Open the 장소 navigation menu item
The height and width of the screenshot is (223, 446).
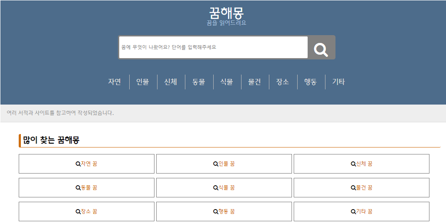coord(283,82)
